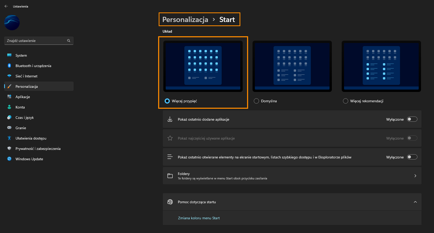Open Konta settings category
This screenshot has height=233, width=434.
point(39,107)
